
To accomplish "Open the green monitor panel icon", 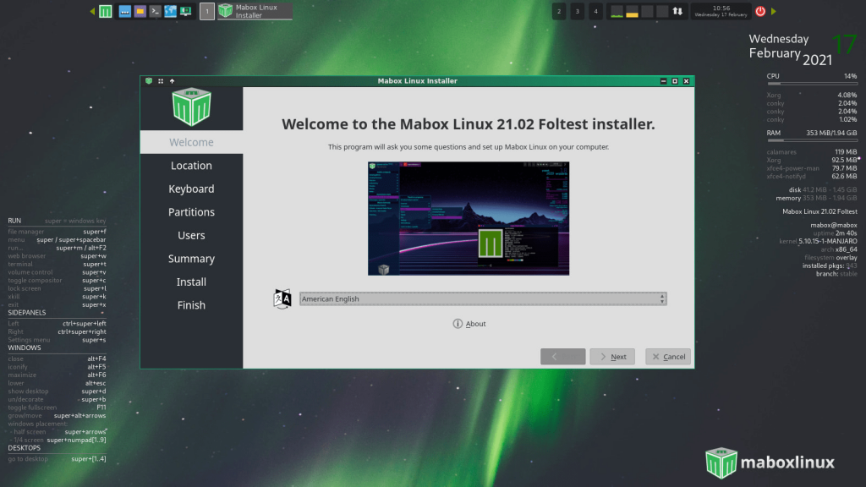I will 185,11.
